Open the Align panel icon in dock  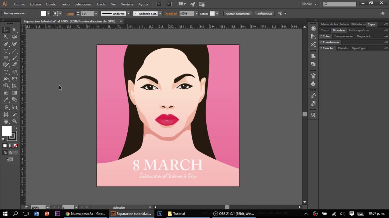coord(313,56)
